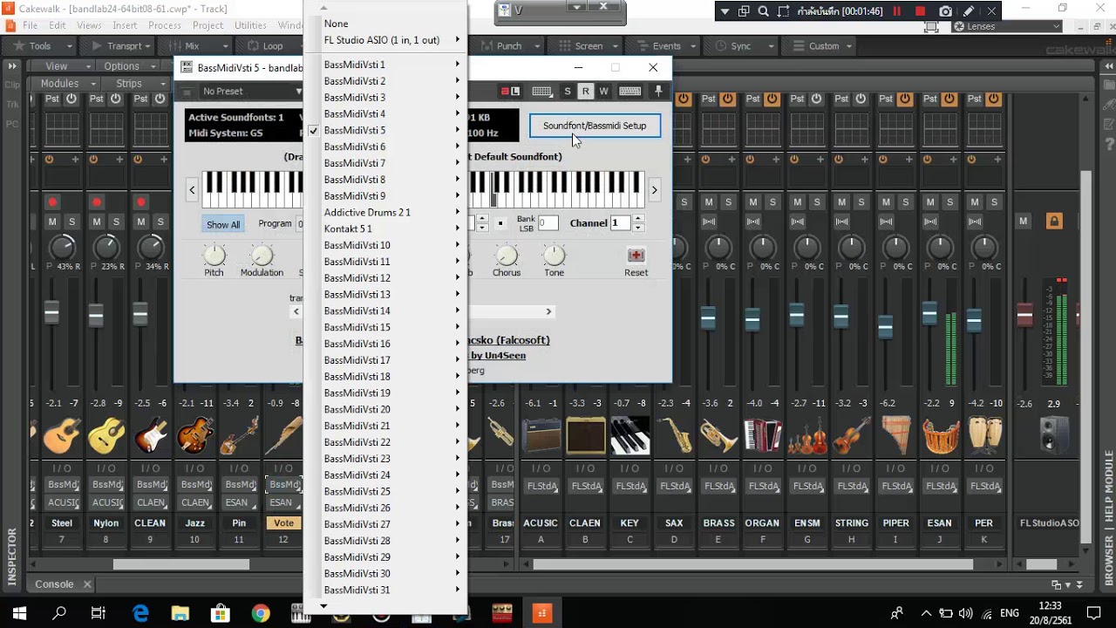This screenshot has height=628, width=1116.
Task: Click the Nylon guitar track icon
Action: click(106, 436)
